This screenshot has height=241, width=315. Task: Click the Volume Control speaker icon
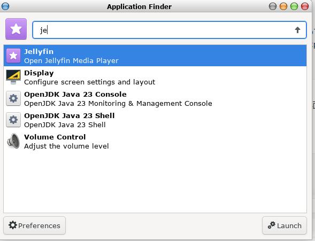(13, 141)
